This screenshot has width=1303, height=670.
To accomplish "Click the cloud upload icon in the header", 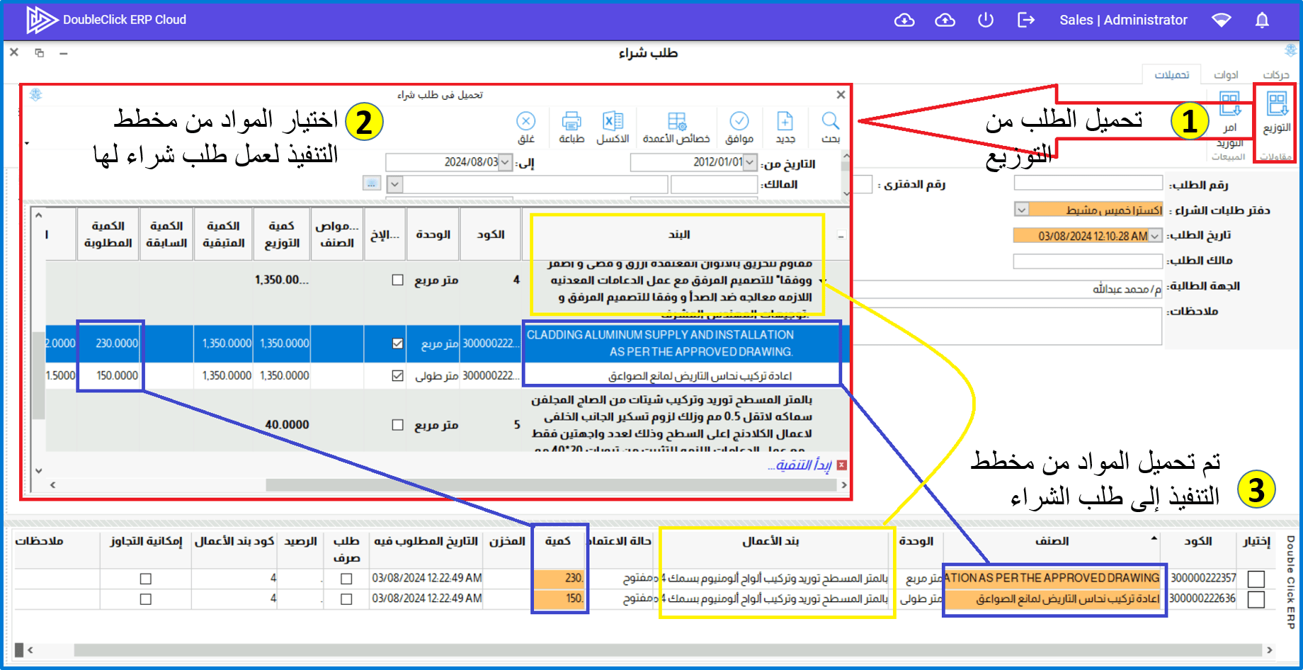I will (945, 20).
